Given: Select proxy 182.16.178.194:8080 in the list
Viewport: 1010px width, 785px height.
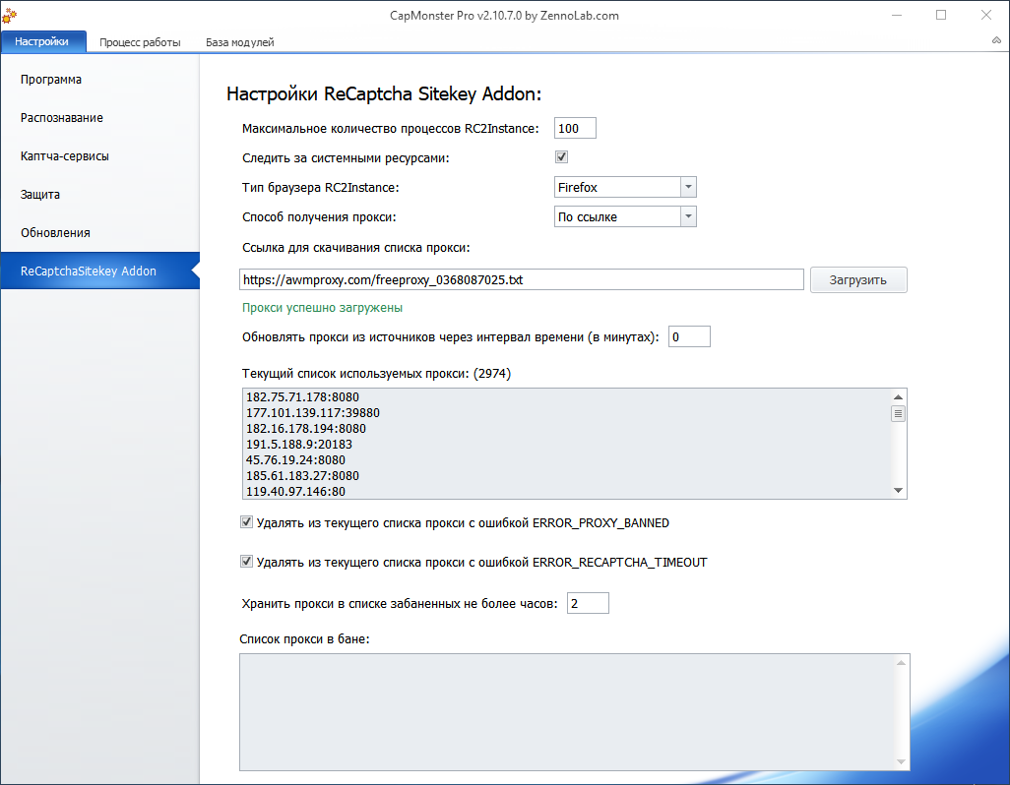Looking at the screenshot, I should (306, 429).
